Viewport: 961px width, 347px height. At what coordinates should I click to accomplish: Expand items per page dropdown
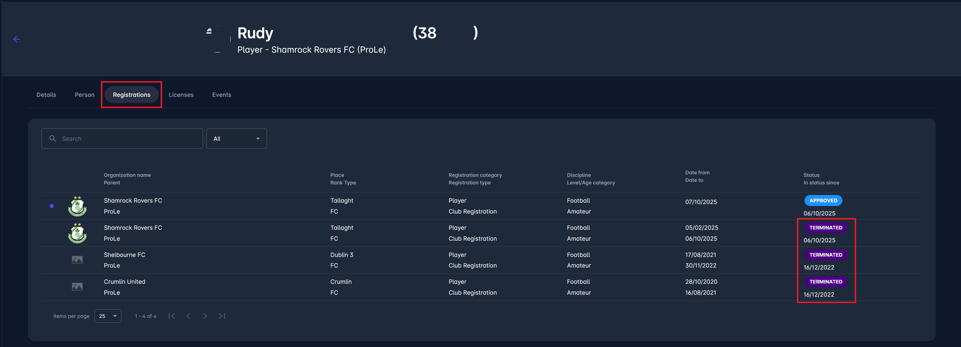(x=108, y=316)
